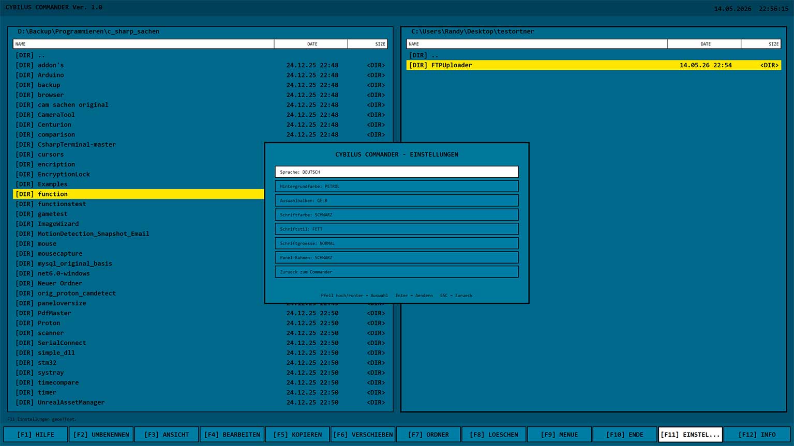Viewport: 794px width, 446px height.
Task: Select the encription folder
Action: tap(139, 164)
